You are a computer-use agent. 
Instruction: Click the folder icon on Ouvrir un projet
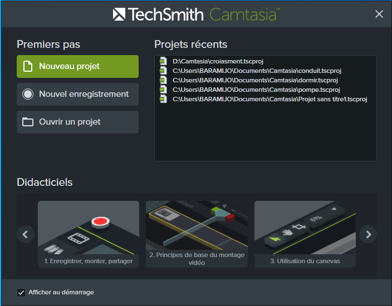click(x=28, y=122)
